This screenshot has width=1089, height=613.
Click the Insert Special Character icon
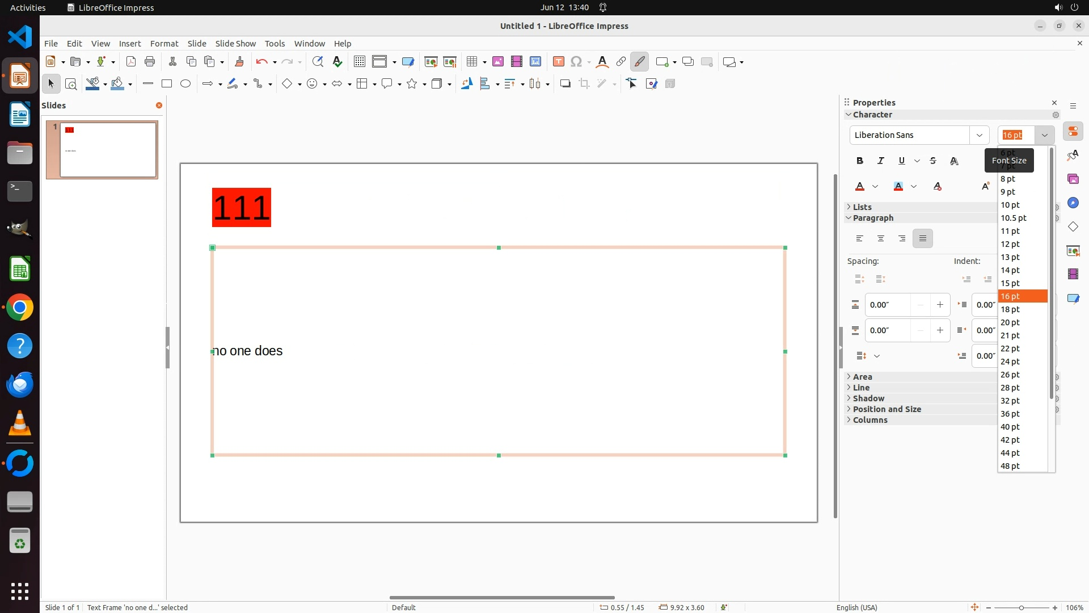576,62
